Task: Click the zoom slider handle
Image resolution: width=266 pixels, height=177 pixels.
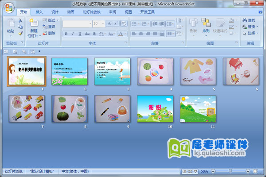Action: (230, 171)
